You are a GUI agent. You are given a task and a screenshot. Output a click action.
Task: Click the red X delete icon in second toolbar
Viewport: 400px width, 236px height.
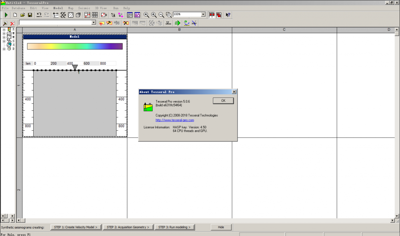(x=12, y=23)
